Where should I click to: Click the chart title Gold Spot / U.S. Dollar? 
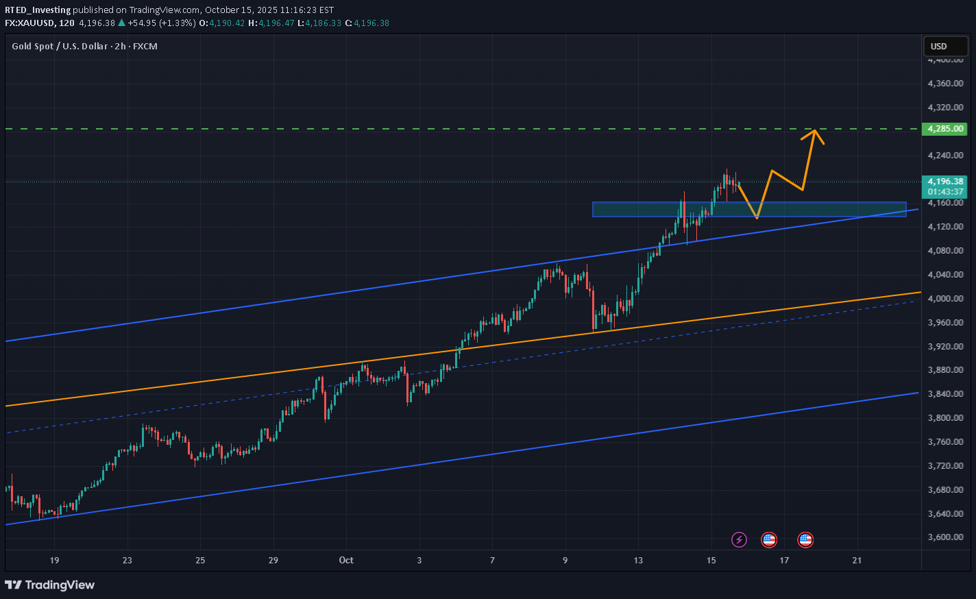[x=59, y=46]
